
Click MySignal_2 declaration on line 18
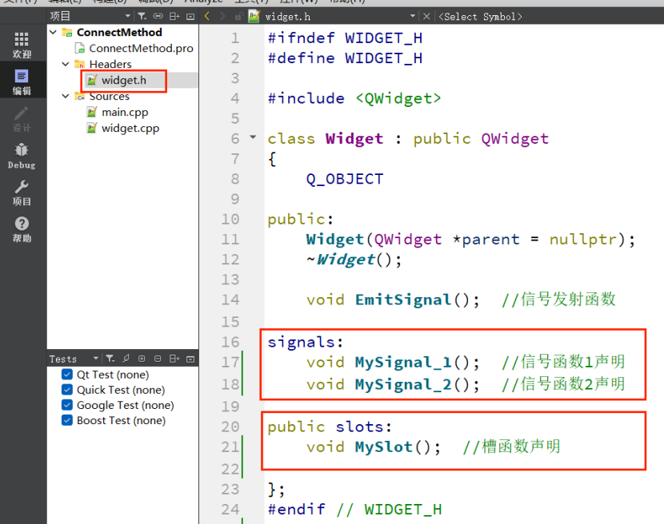click(x=403, y=384)
